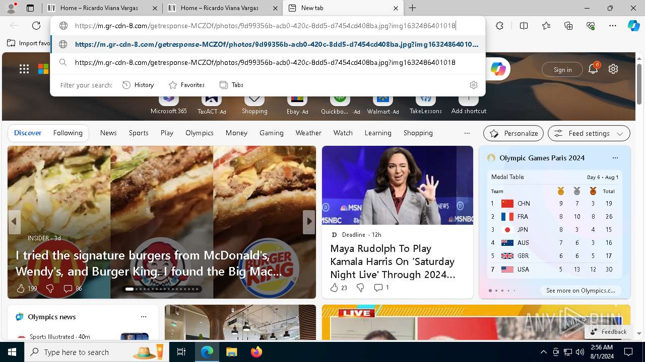The image size is (645, 362).
Task: Open tab actions menu icon
Action: [30, 8]
